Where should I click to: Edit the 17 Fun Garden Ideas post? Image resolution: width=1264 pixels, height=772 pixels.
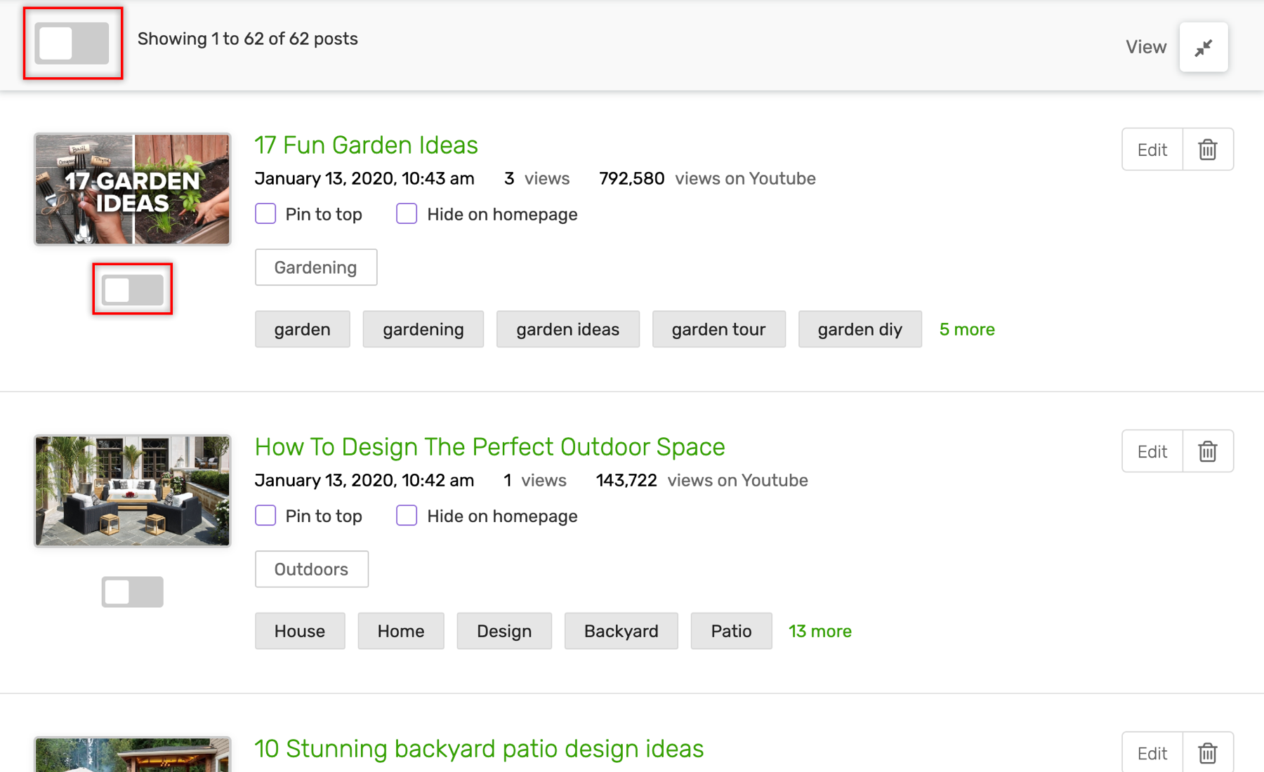click(1152, 149)
